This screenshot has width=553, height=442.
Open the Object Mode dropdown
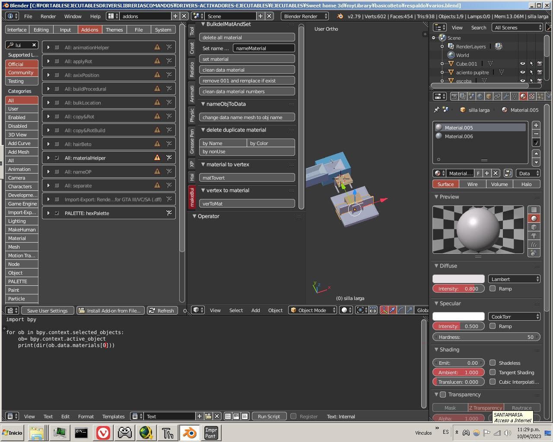coord(313,310)
